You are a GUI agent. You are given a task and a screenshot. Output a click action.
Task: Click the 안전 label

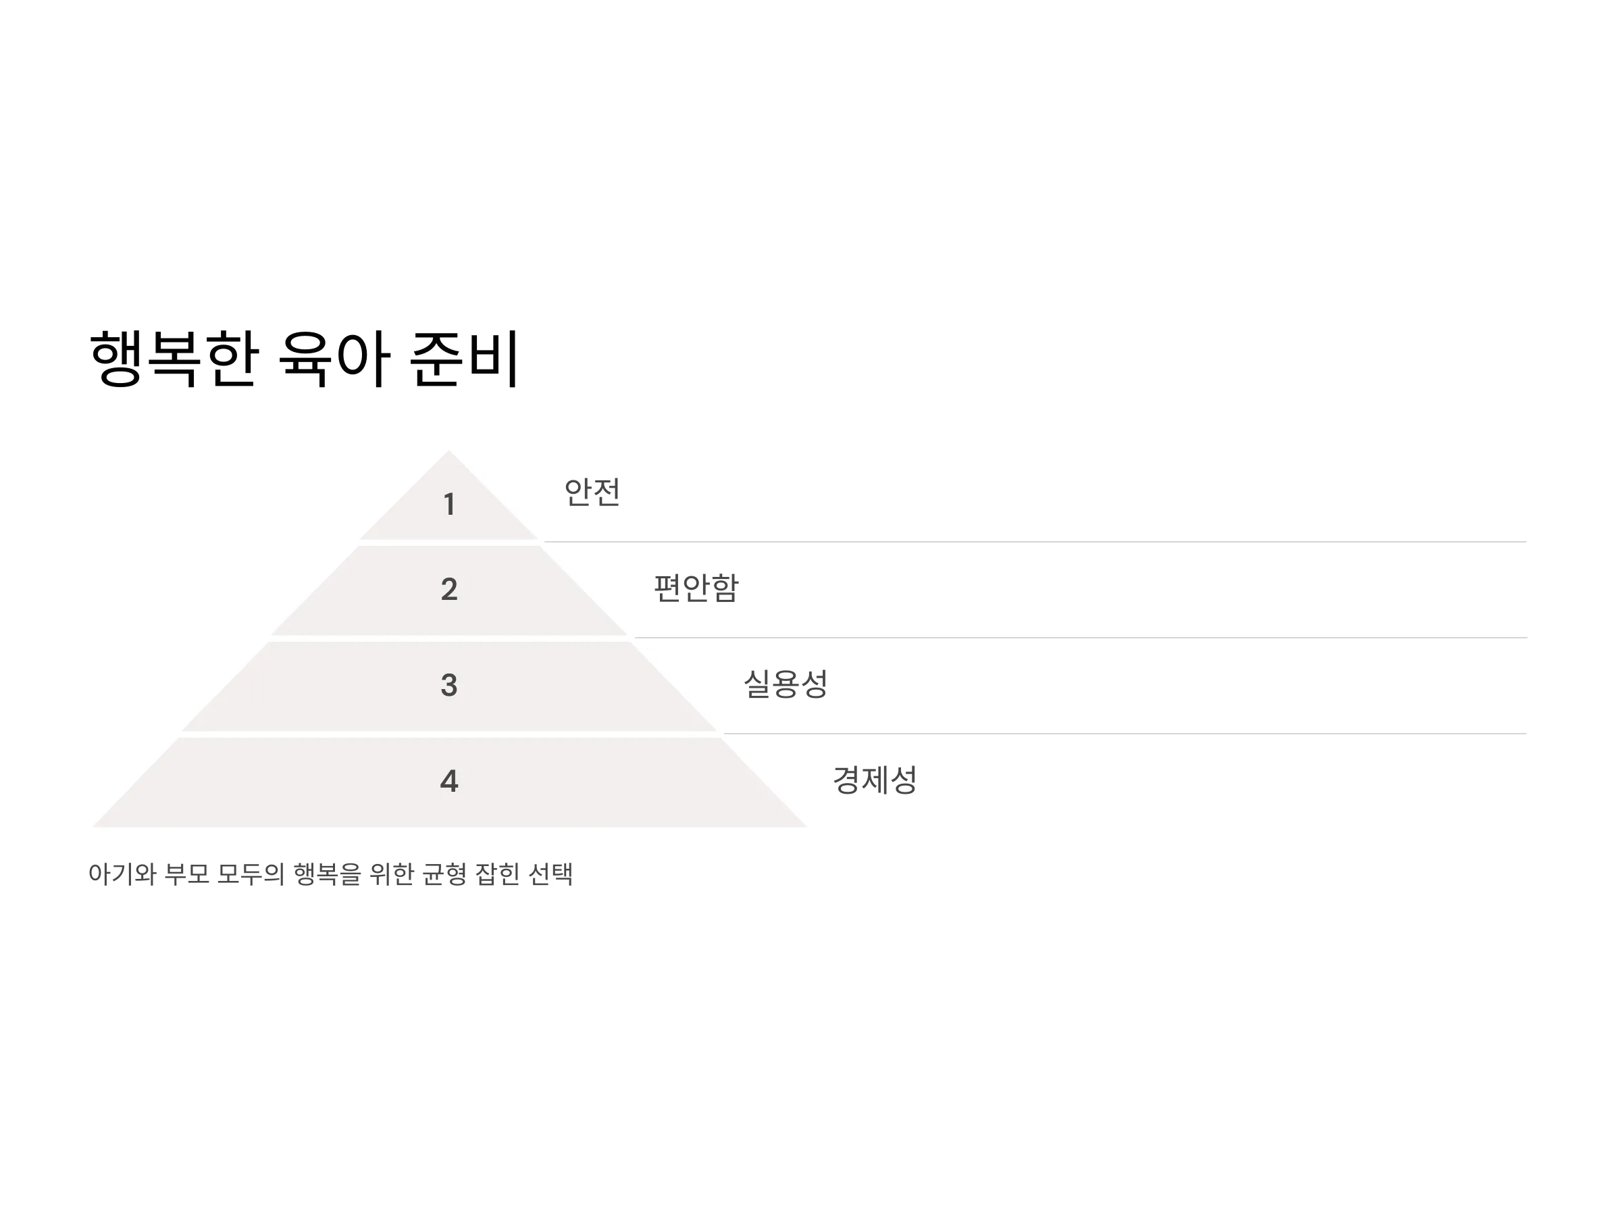592,492
